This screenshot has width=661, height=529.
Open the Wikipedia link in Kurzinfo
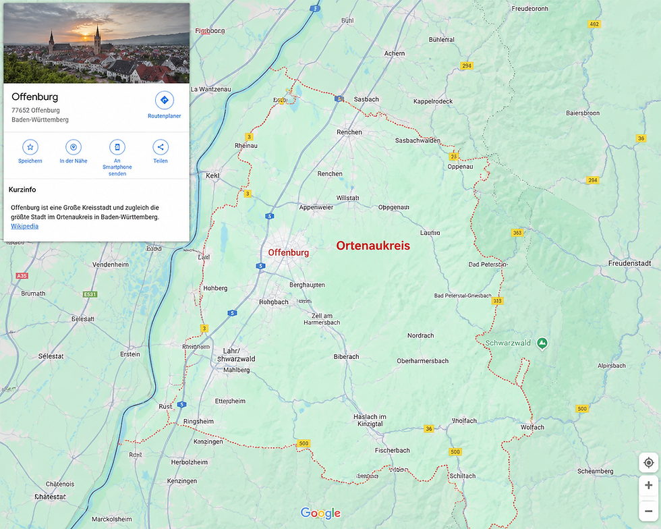point(24,226)
